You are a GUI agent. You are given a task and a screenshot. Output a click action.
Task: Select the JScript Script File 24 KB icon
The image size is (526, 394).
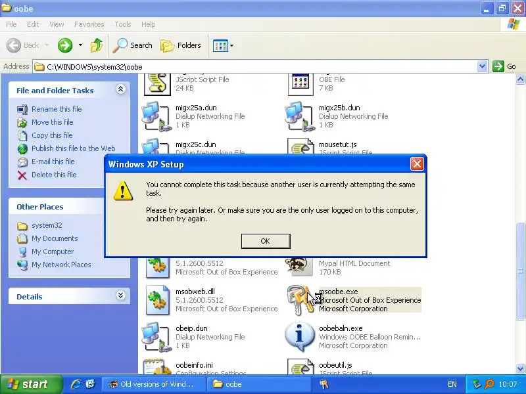(x=157, y=85)
